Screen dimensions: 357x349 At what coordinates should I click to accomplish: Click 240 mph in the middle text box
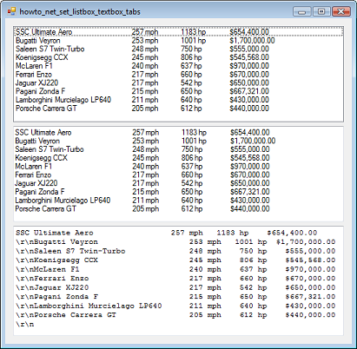(x=146, y=167)
